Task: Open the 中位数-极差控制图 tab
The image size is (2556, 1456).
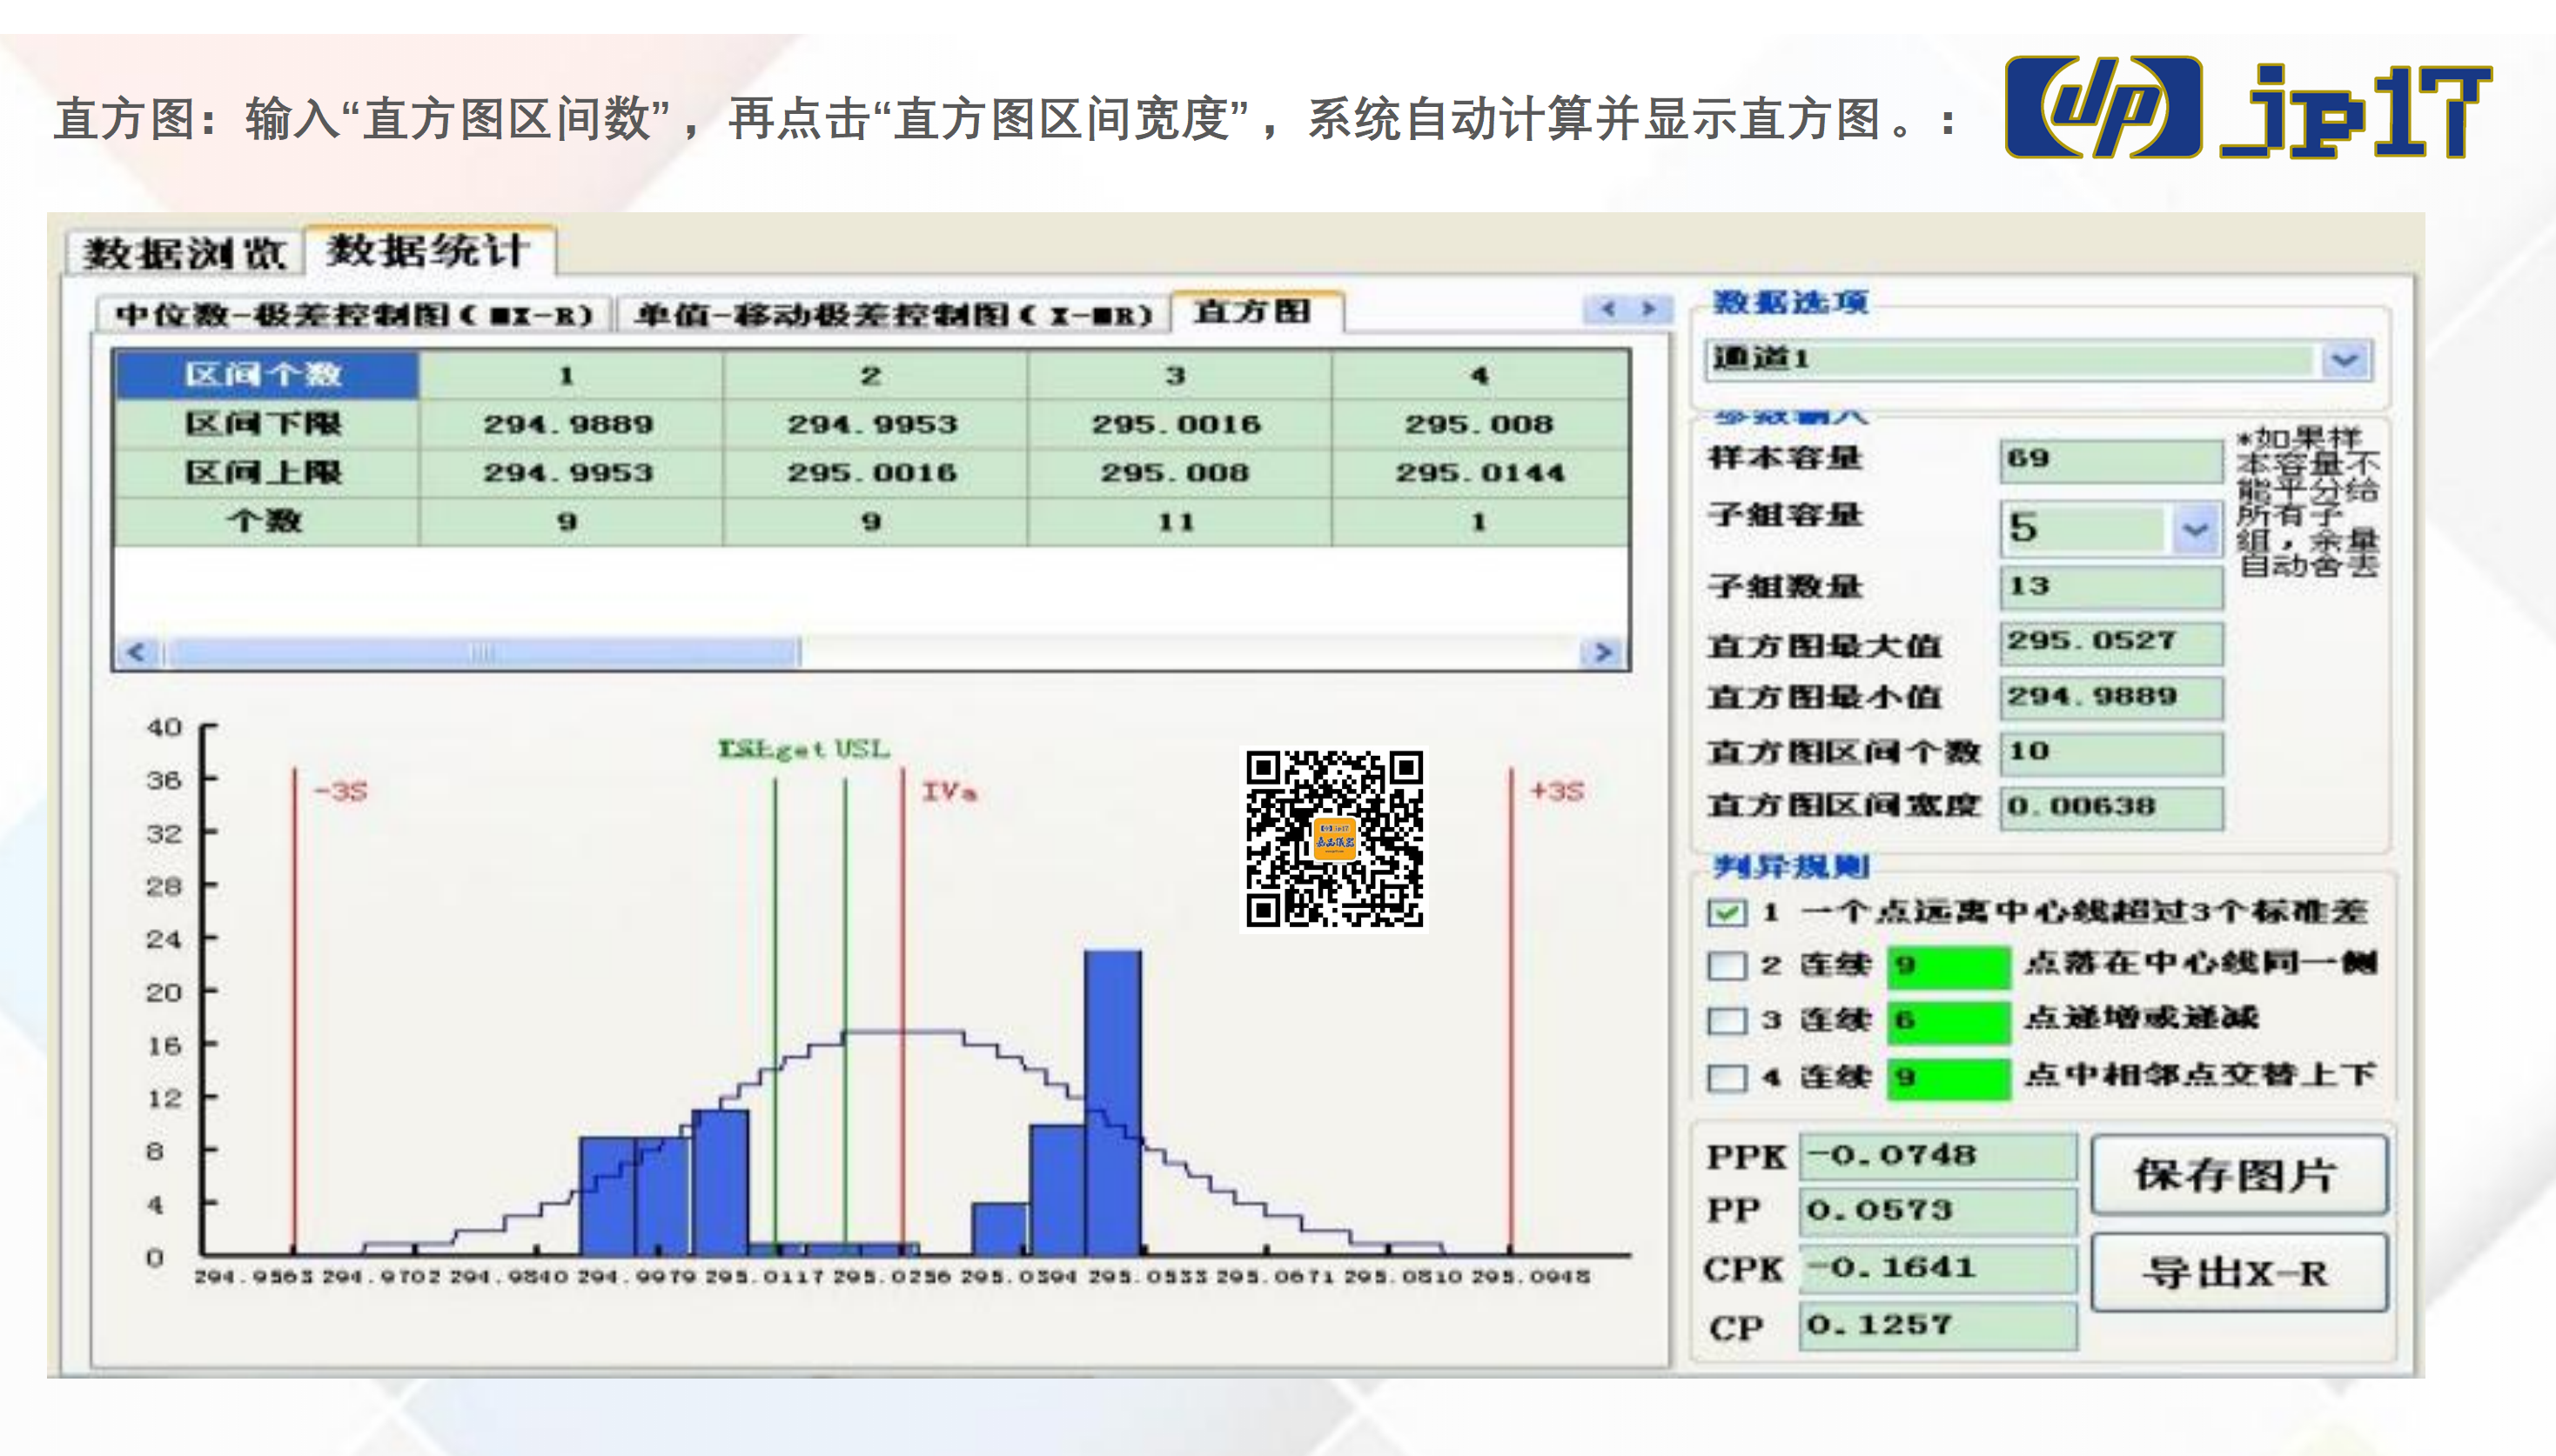Action: click(x=354, y=315)
